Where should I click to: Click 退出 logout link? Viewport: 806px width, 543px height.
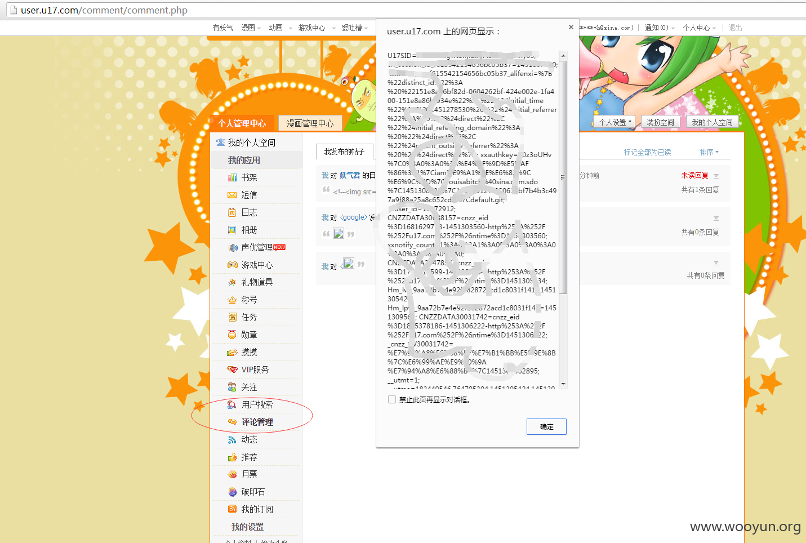click(735, 28)
